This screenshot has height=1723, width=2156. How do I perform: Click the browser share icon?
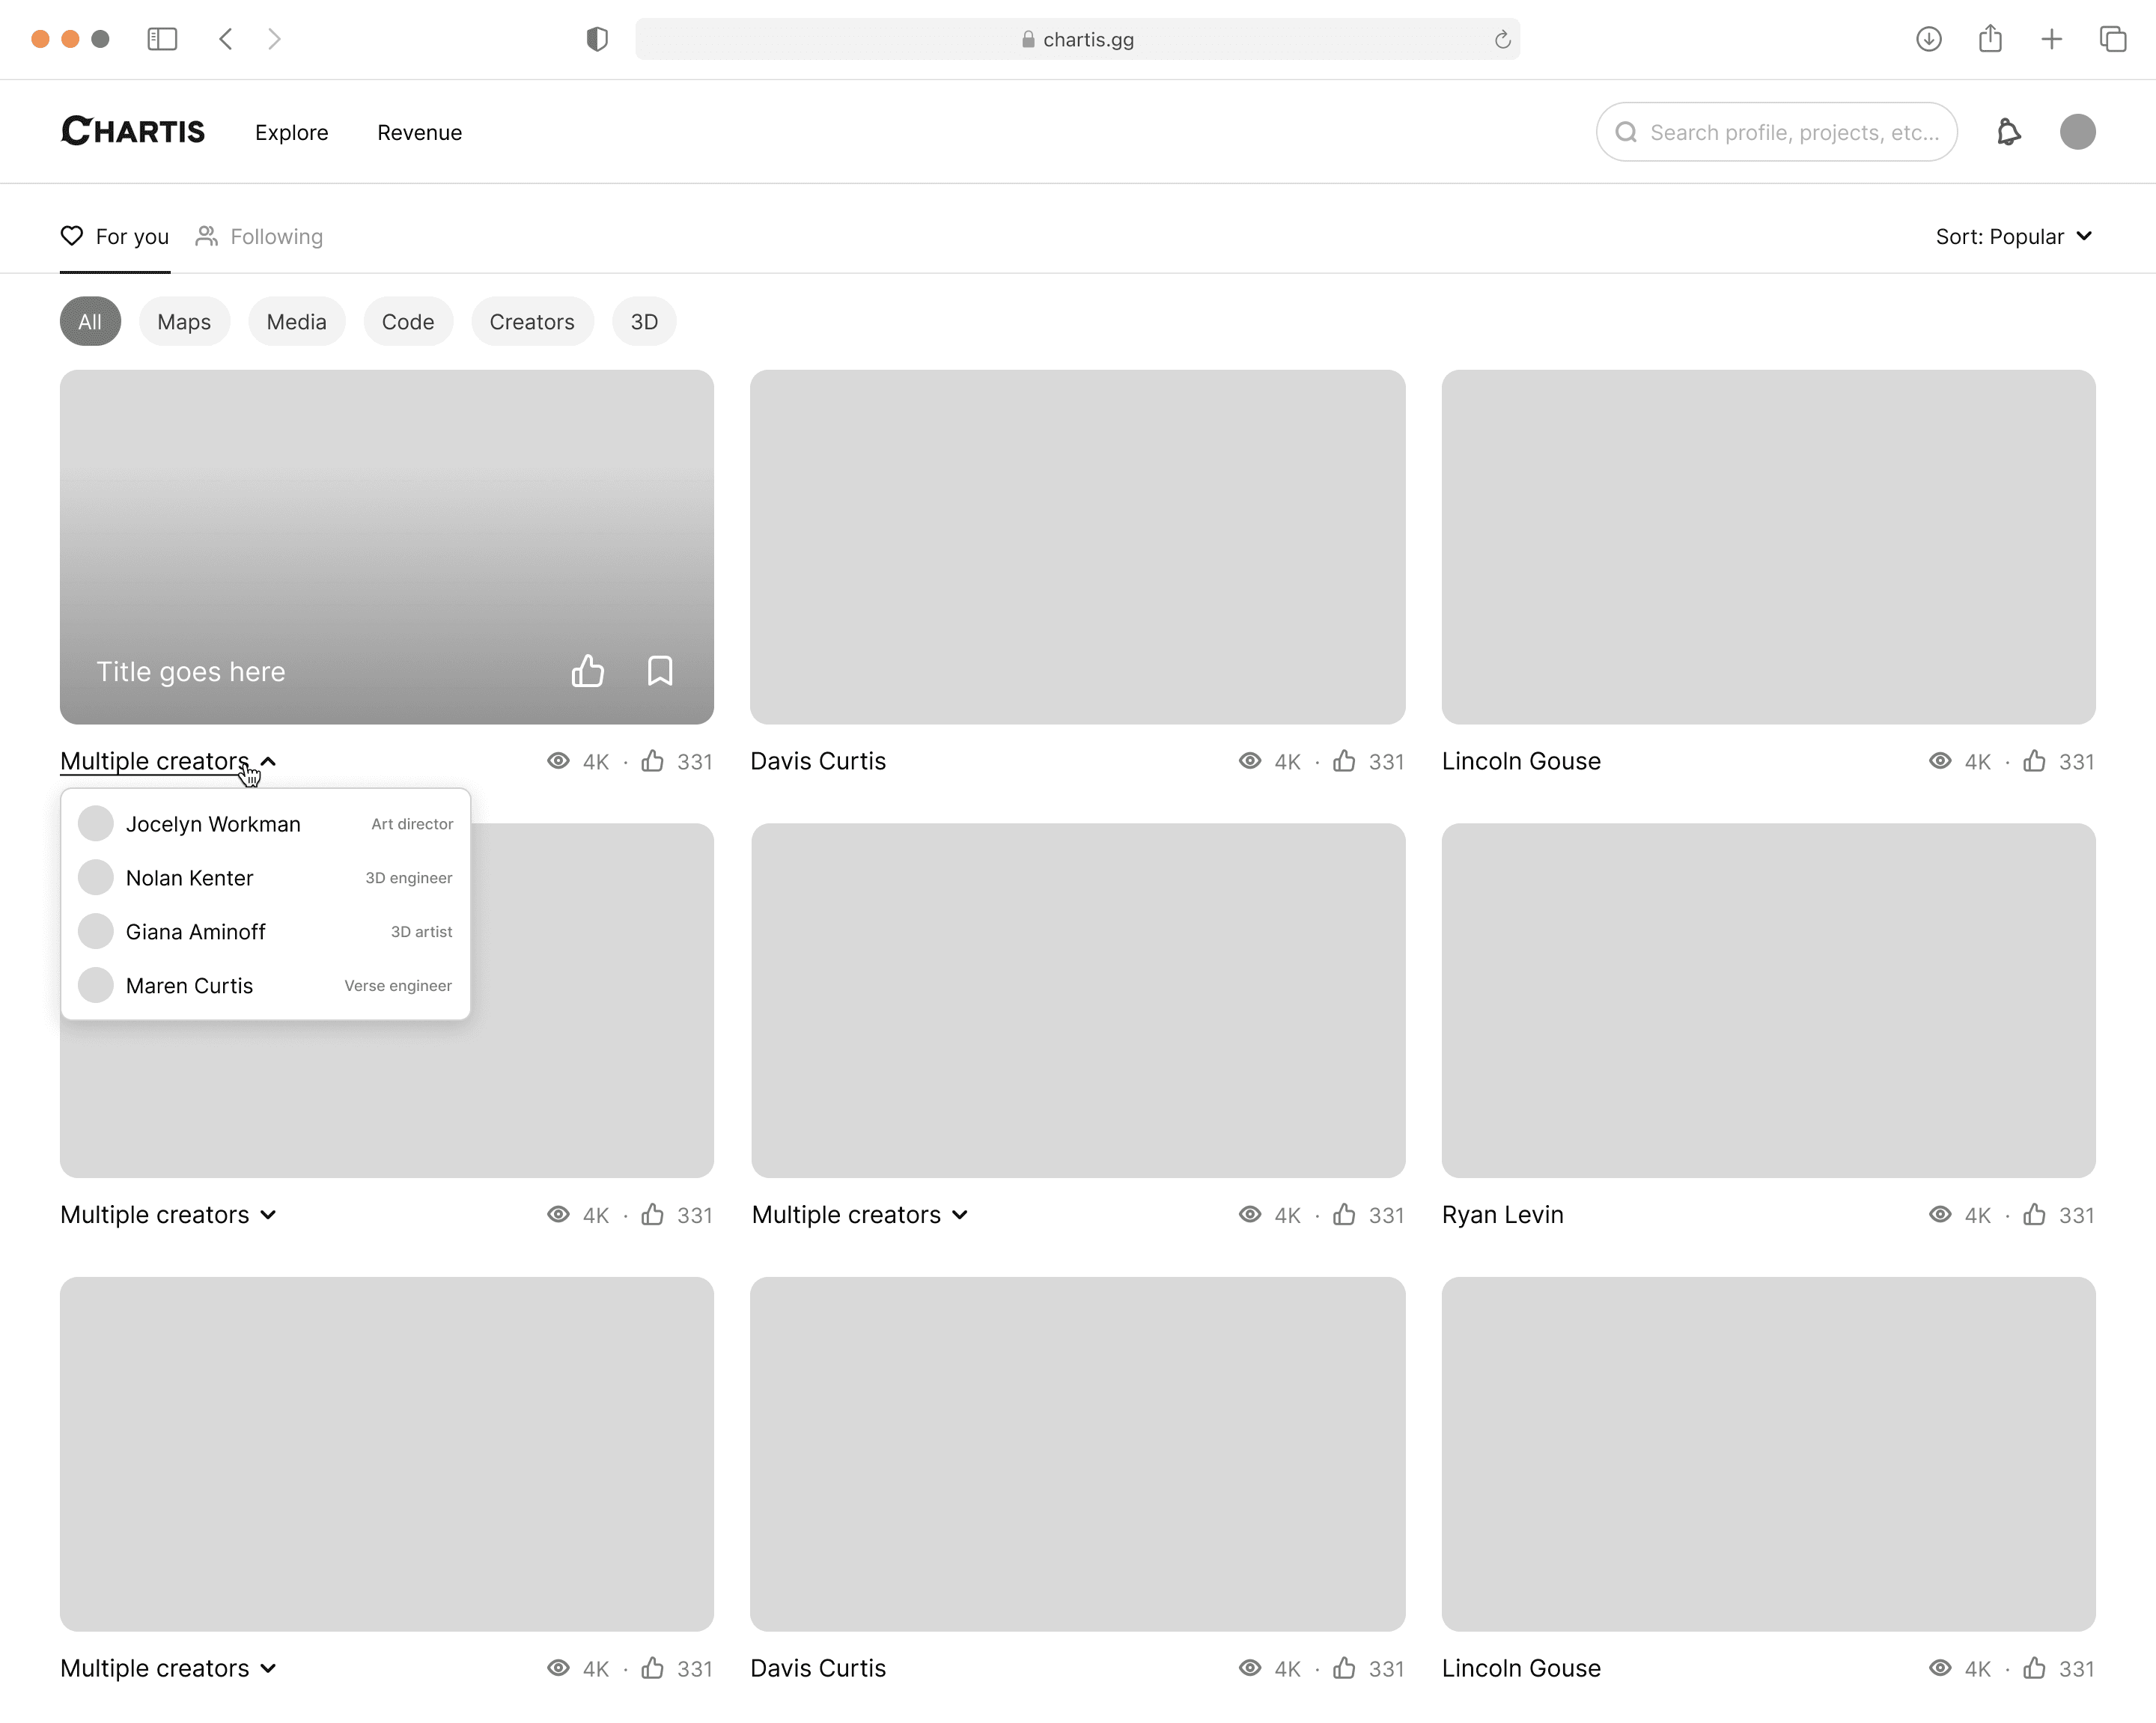[1990, 39]
